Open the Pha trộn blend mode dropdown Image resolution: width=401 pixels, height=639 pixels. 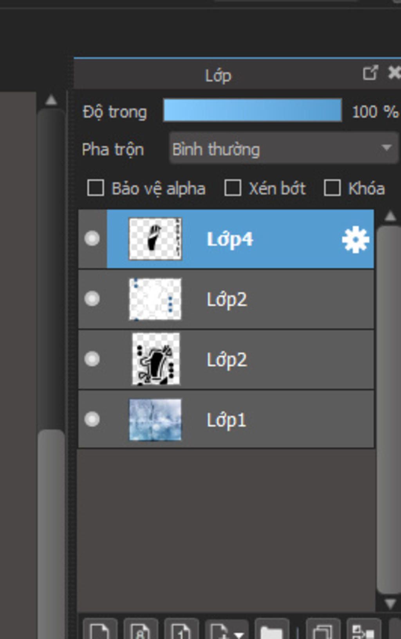click(284, 148)
